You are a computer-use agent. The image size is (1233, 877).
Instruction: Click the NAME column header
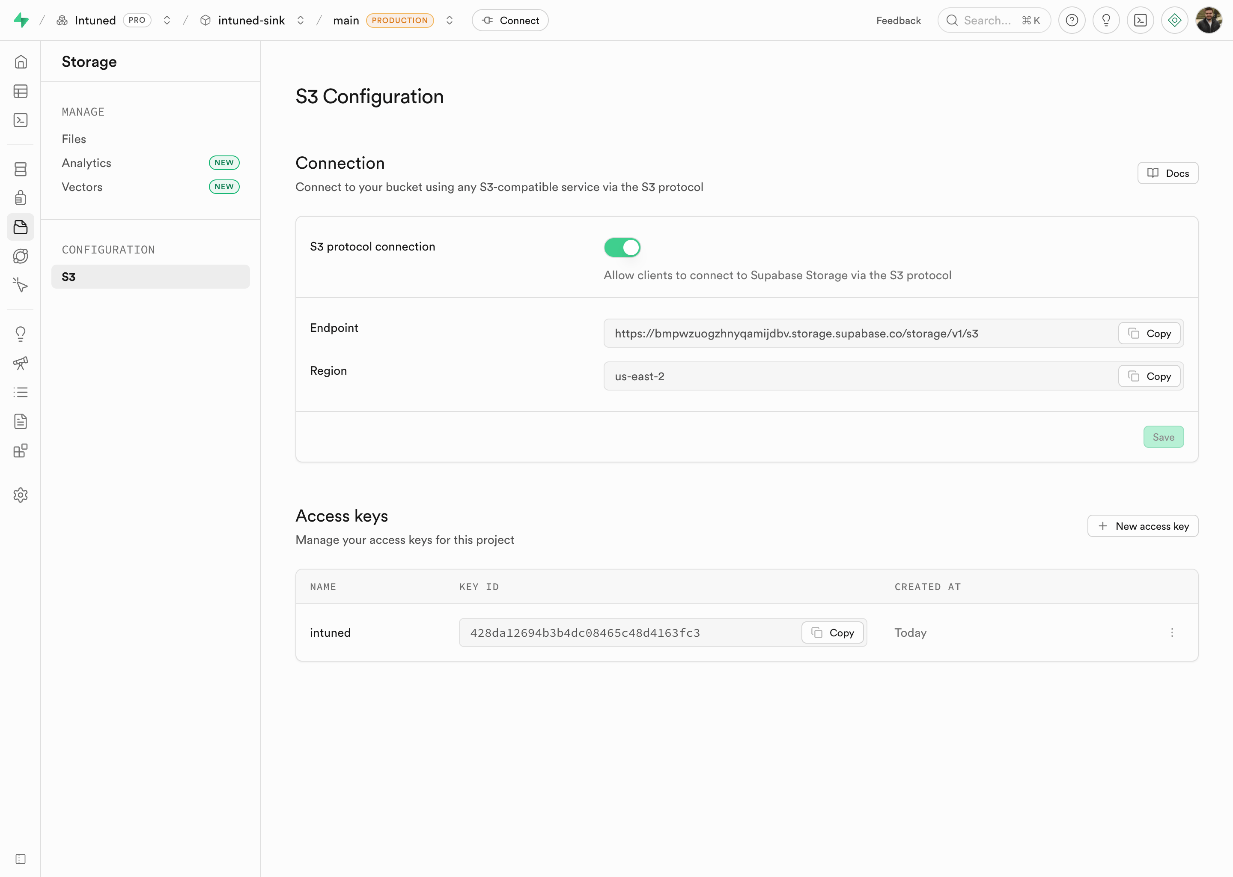tap(323, 587)
